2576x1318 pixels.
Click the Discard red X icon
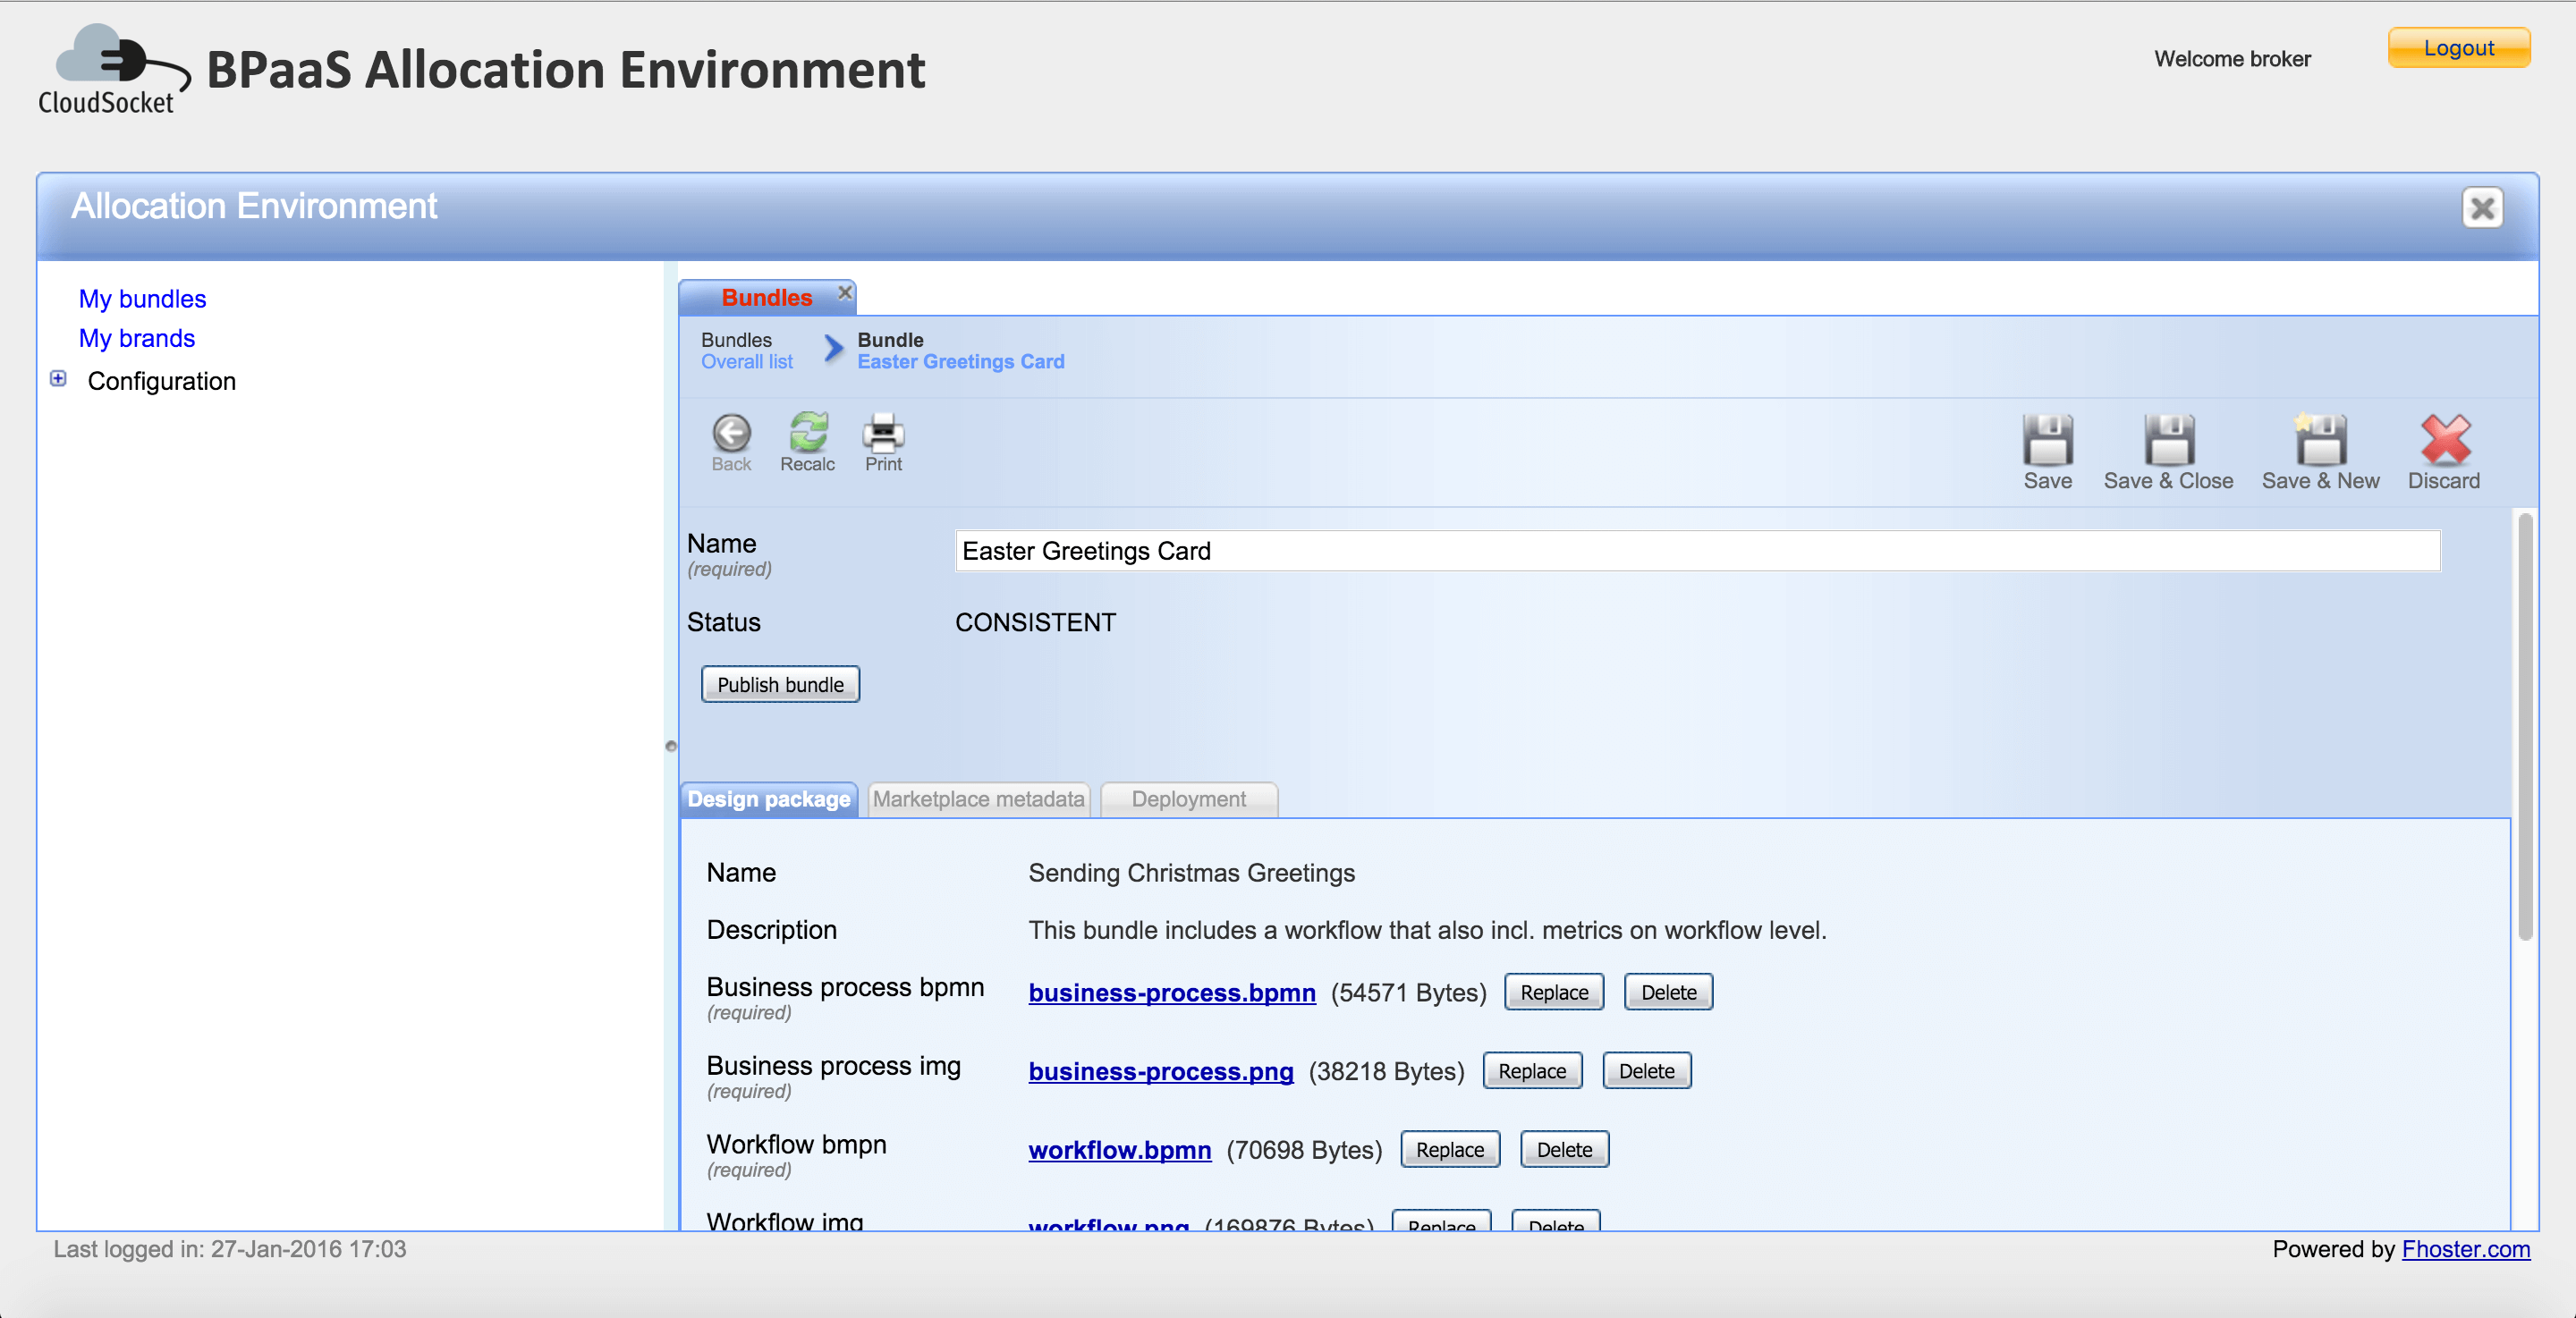click(x=2444, y=441)
